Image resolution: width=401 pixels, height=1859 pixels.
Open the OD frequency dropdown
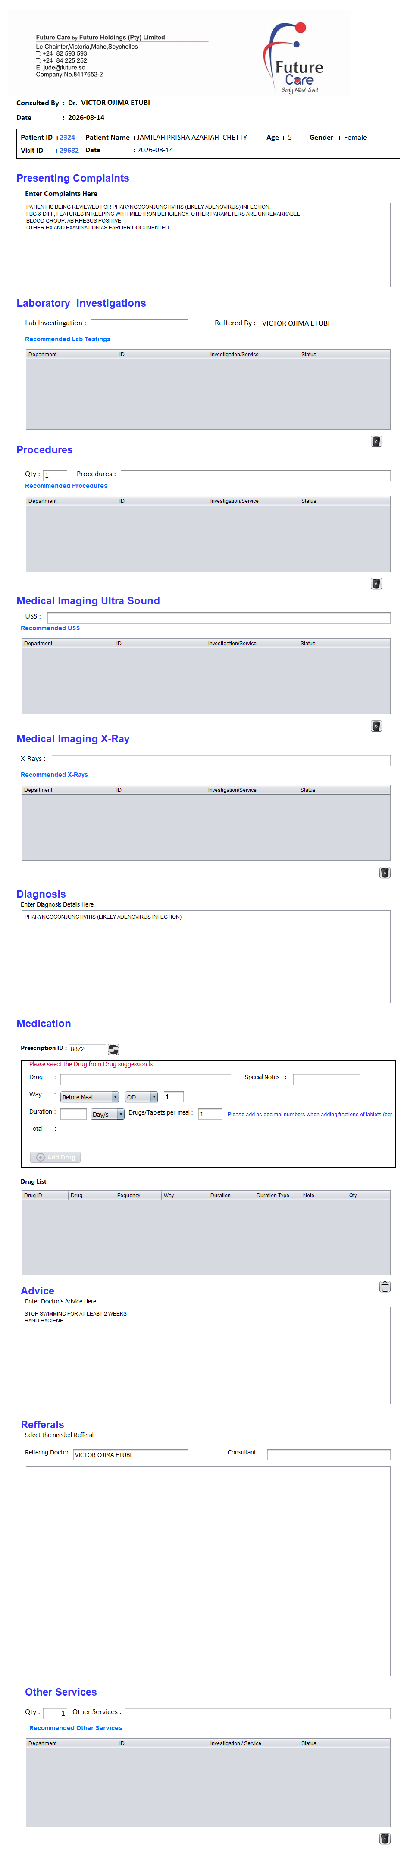pyautogui.click(x=141, y=1097)
